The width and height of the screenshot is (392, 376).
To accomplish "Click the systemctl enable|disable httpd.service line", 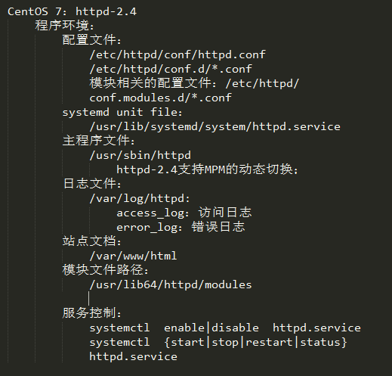I will (225, 328).
